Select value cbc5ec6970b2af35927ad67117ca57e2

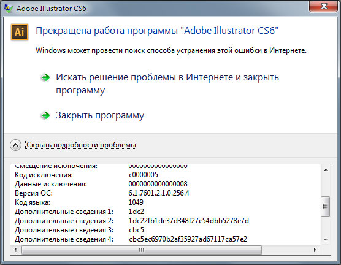[188, 239]
